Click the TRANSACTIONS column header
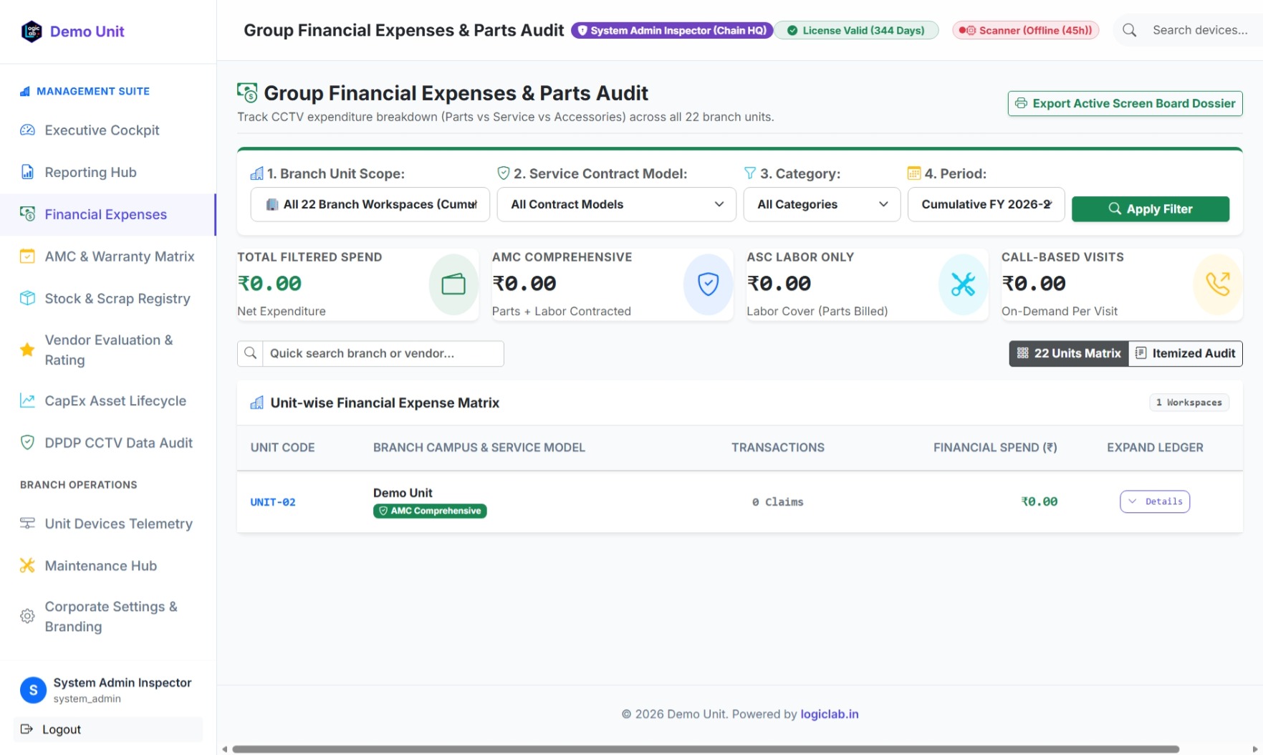Image resolution: width=1263 pixels, height=755 pixels. (778, 448)
